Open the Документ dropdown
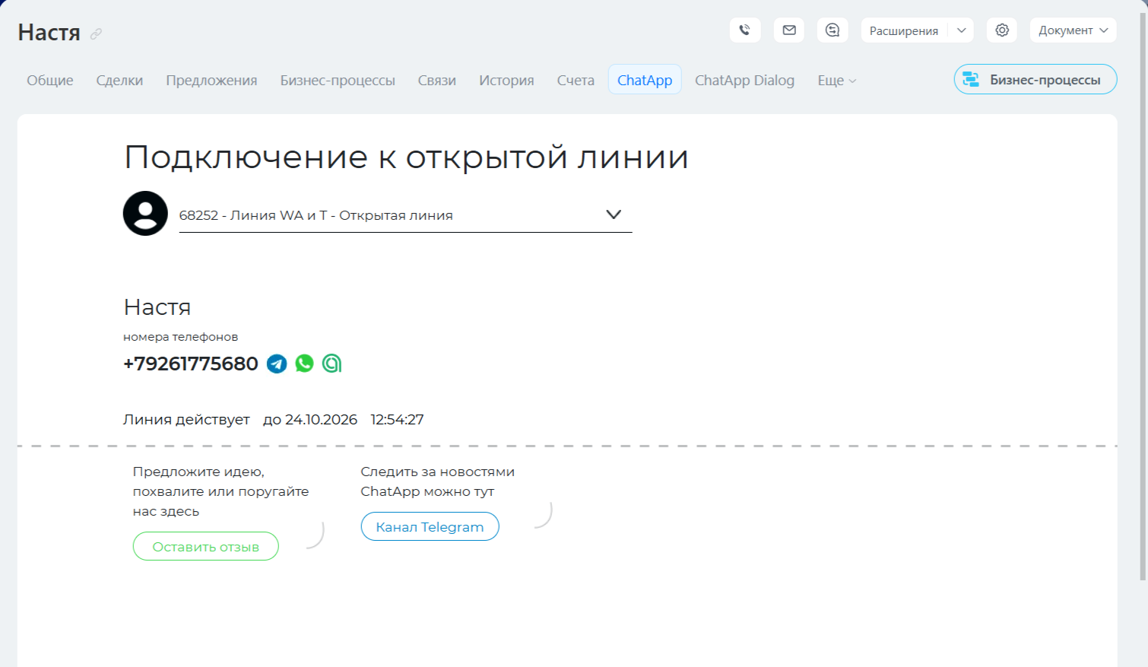The width and height of the screenshot is (1148, 667). 1072,30
